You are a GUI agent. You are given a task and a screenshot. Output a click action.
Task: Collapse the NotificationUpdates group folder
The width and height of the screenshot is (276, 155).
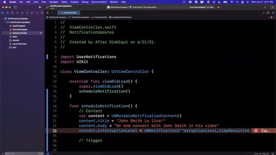point(5,22)
